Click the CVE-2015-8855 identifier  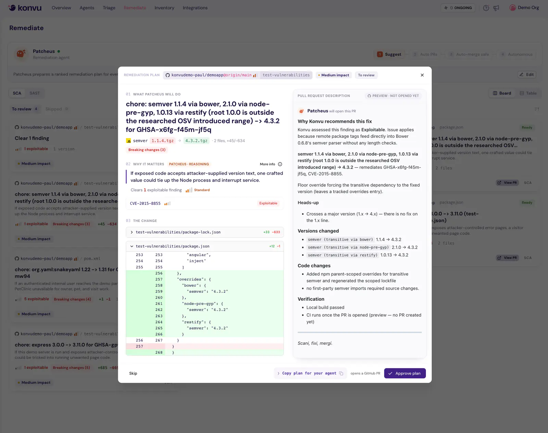(x=145, y=204)
